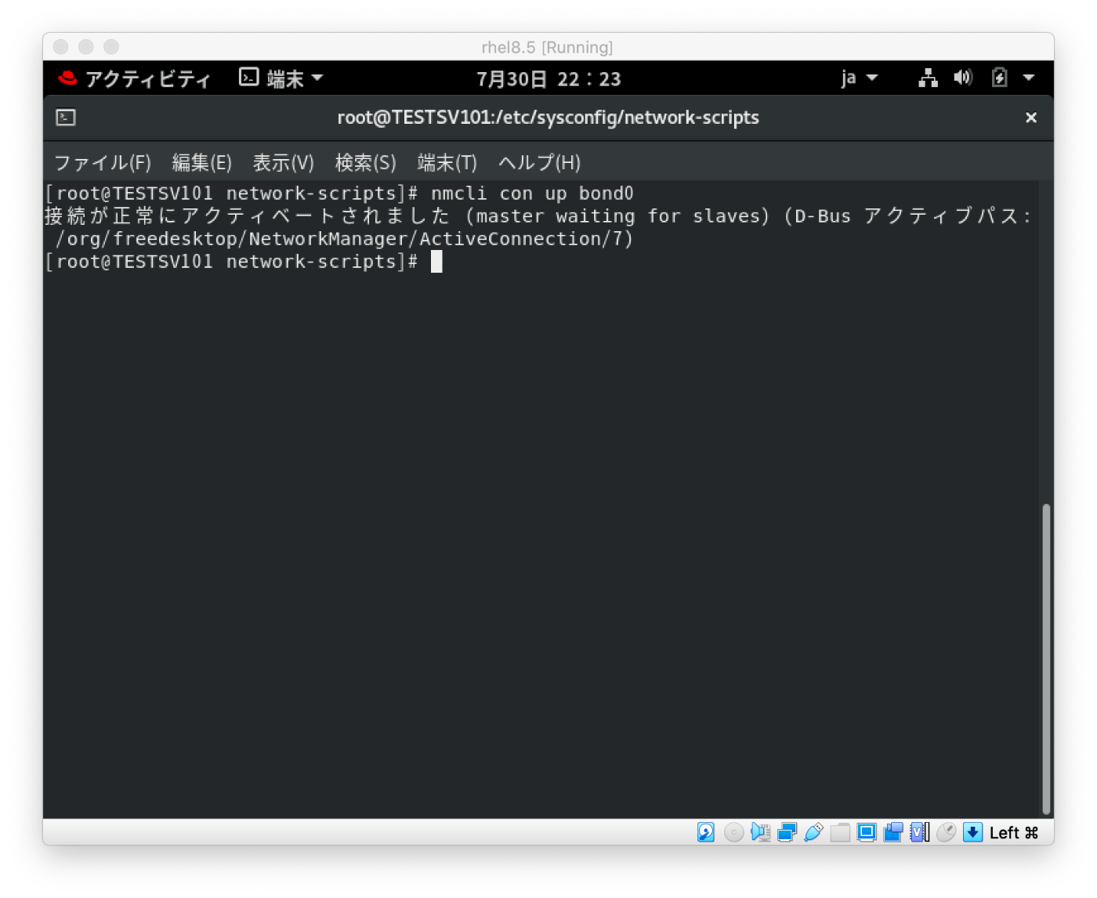Click the macOS red close button of rhel8.5 window
Image resolution: width=1097 pixels, height=898 pixels.
click(x=61, y=47)
